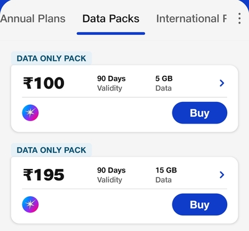Tap 90 Days Validity on ₹100 pack

coord(111,83)
